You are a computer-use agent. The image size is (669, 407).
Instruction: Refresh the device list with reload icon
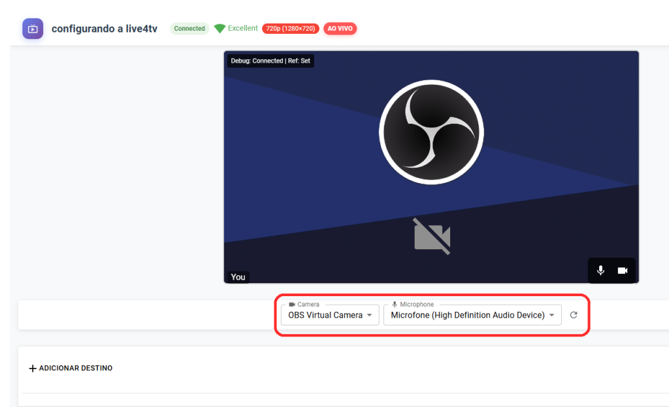coord(574,315)
